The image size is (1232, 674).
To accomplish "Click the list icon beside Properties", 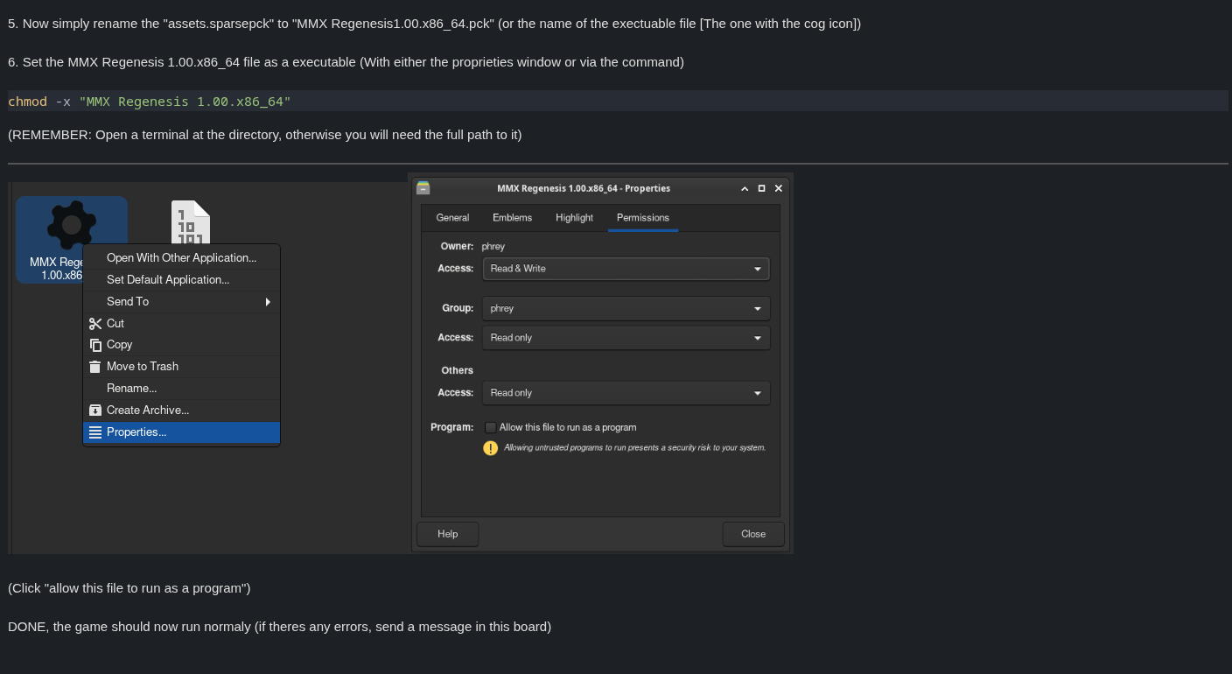I will tap(95, 432).
